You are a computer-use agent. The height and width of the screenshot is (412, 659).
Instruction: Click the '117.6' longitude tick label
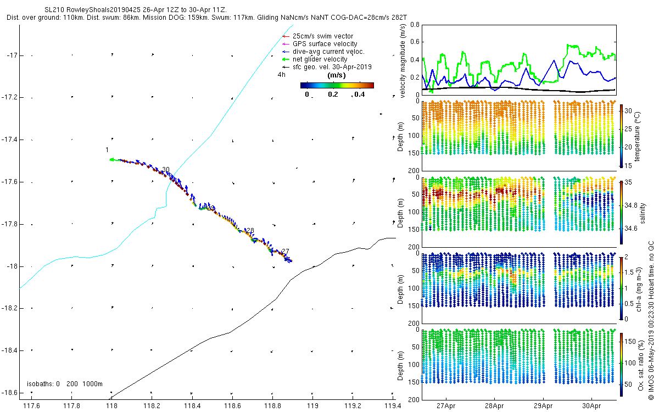point(31,406)
